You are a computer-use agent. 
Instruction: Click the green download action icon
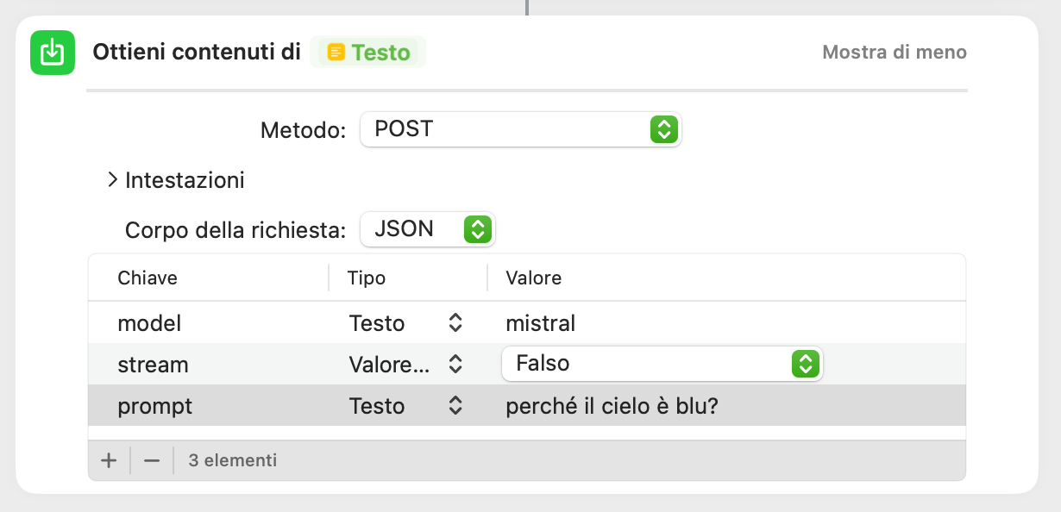click(53, 53)
